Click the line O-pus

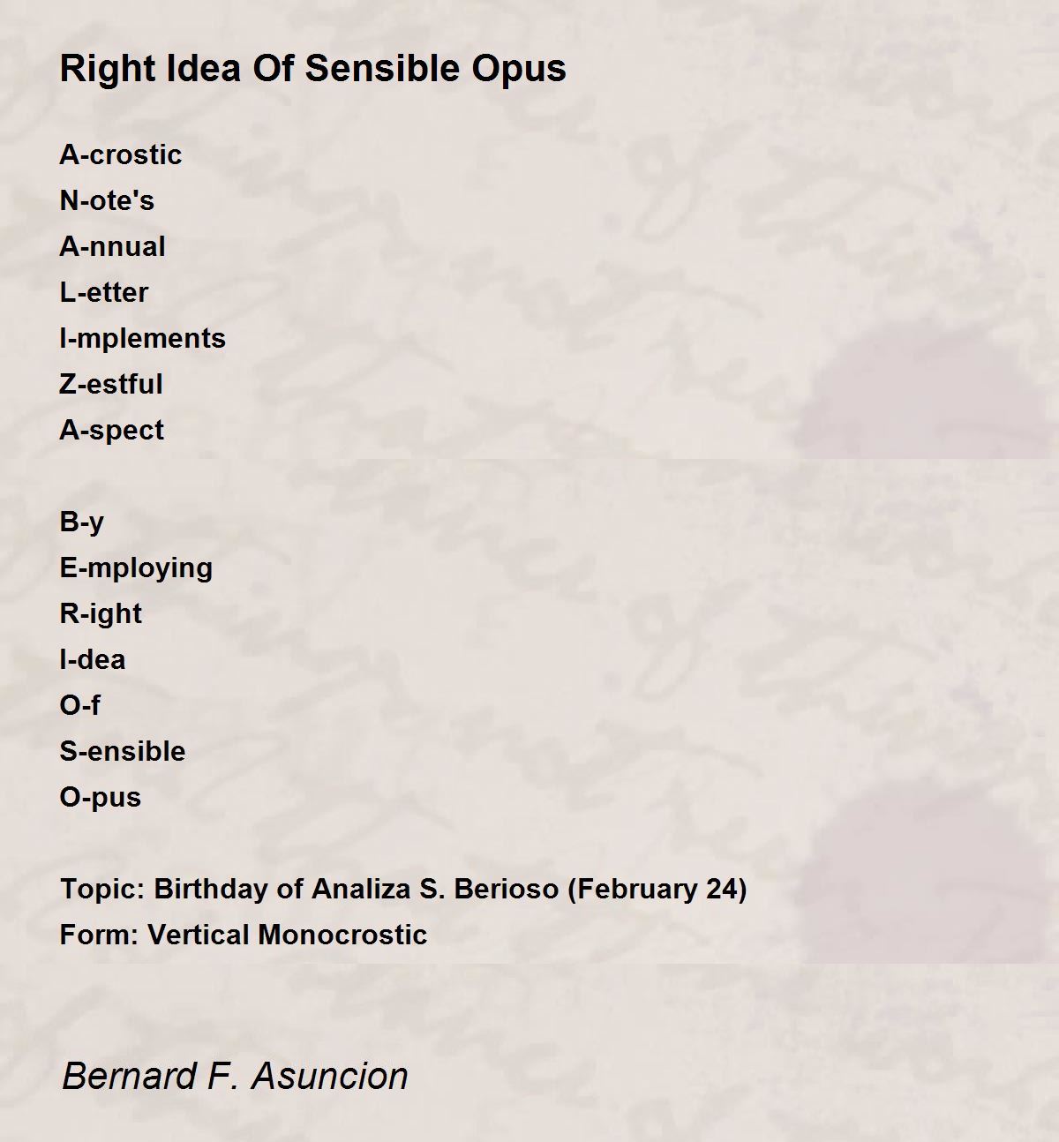101,798
